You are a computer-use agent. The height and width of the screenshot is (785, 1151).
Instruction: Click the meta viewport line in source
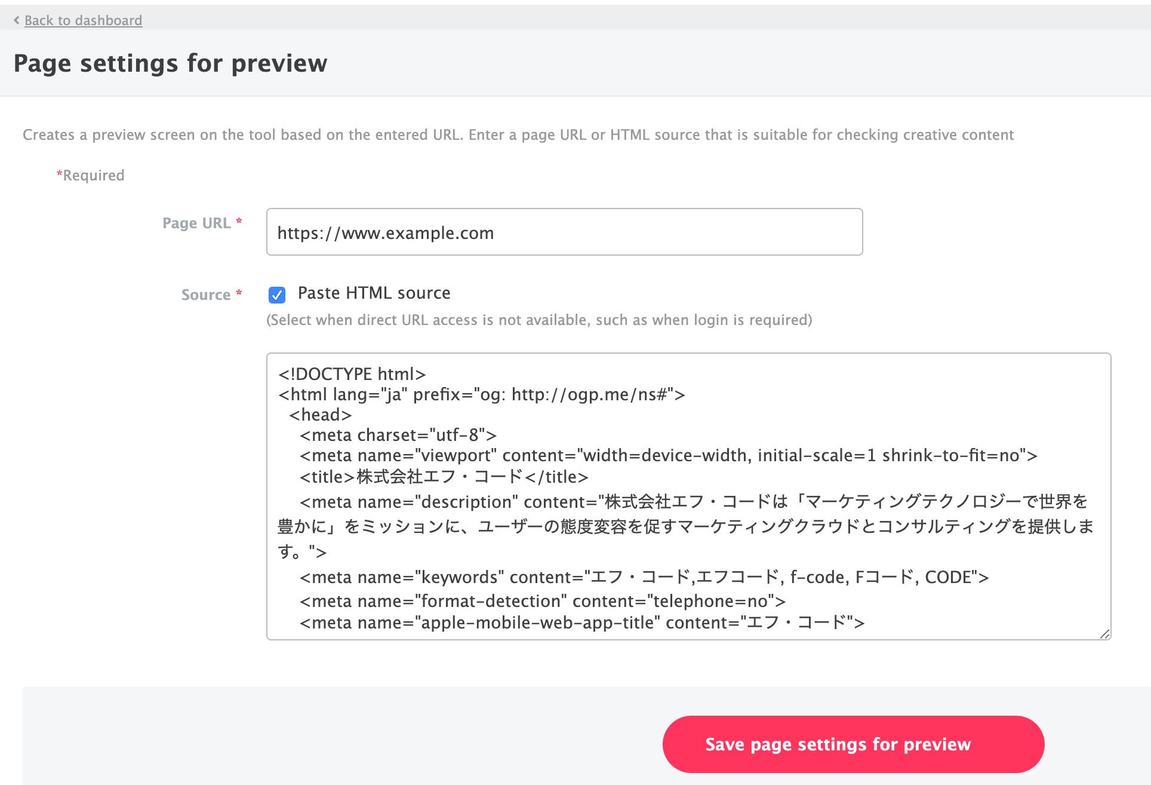click(x=668, y=456)
